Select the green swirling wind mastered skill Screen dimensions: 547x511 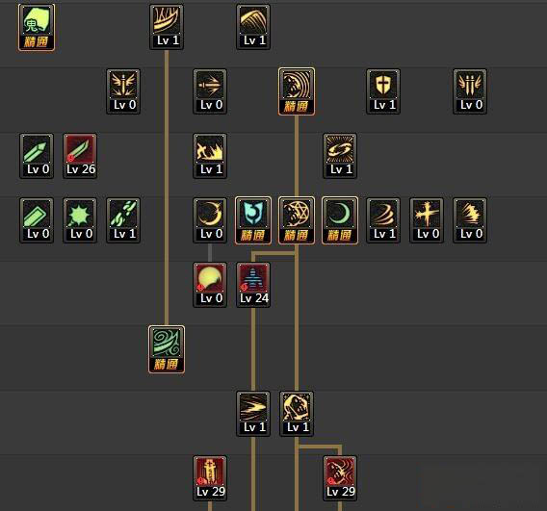point(167,349)
